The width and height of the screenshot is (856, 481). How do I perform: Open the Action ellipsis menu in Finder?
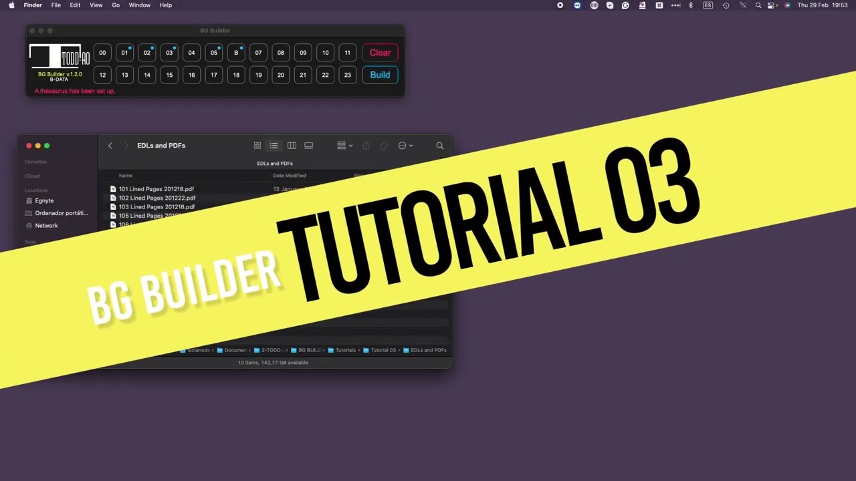click(x=405, y=146)
